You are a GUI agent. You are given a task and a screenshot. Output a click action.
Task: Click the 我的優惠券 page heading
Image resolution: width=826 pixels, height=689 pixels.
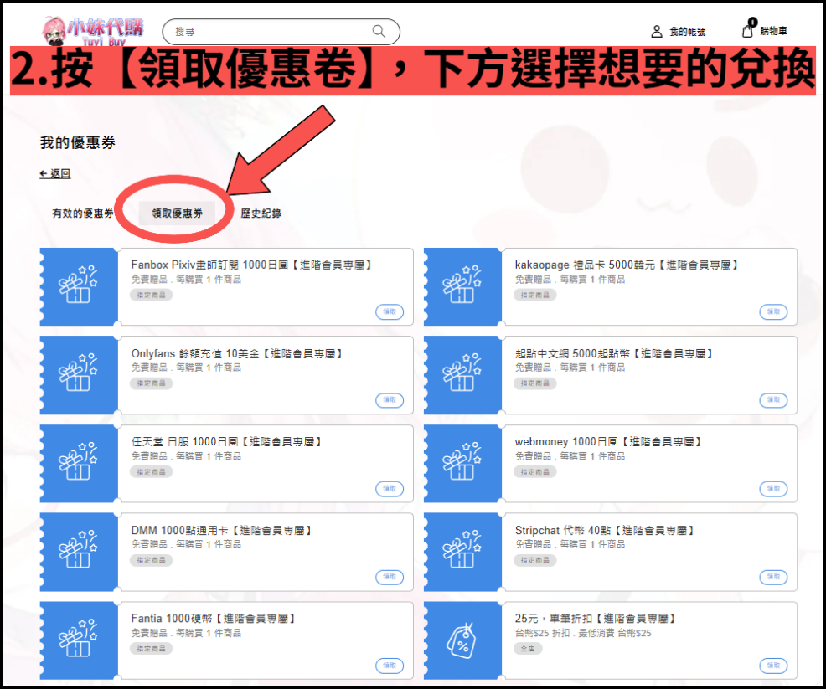(x=77, y=142)
